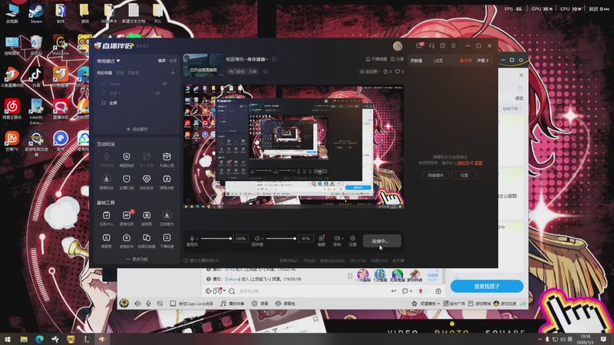The image size is (614, 345).
Task: Expand the 常规模式 mode dropdown
Action: point(108,61)
